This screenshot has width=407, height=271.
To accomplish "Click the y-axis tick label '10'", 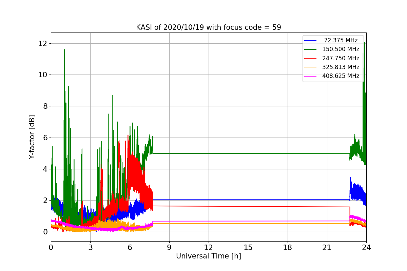I will point(43,75).
